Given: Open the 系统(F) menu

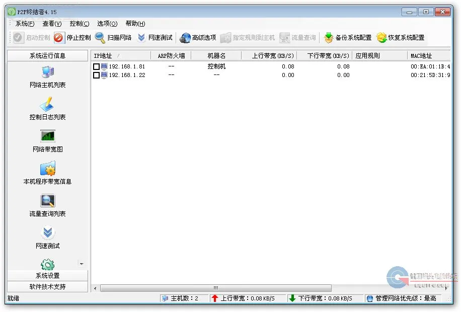Looking at the screenshot, I should coord(25,24).
